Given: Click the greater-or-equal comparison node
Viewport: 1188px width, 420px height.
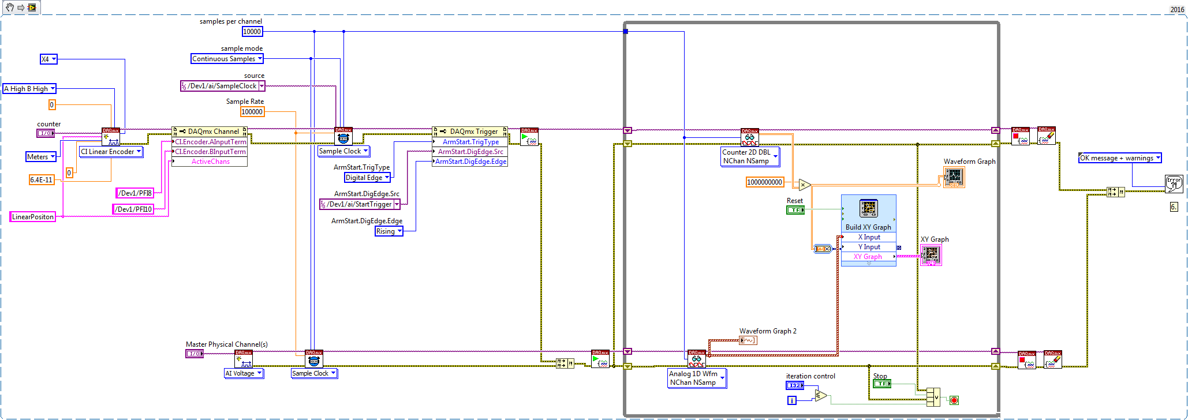Looking at the screenshot, I should point(821,396).
